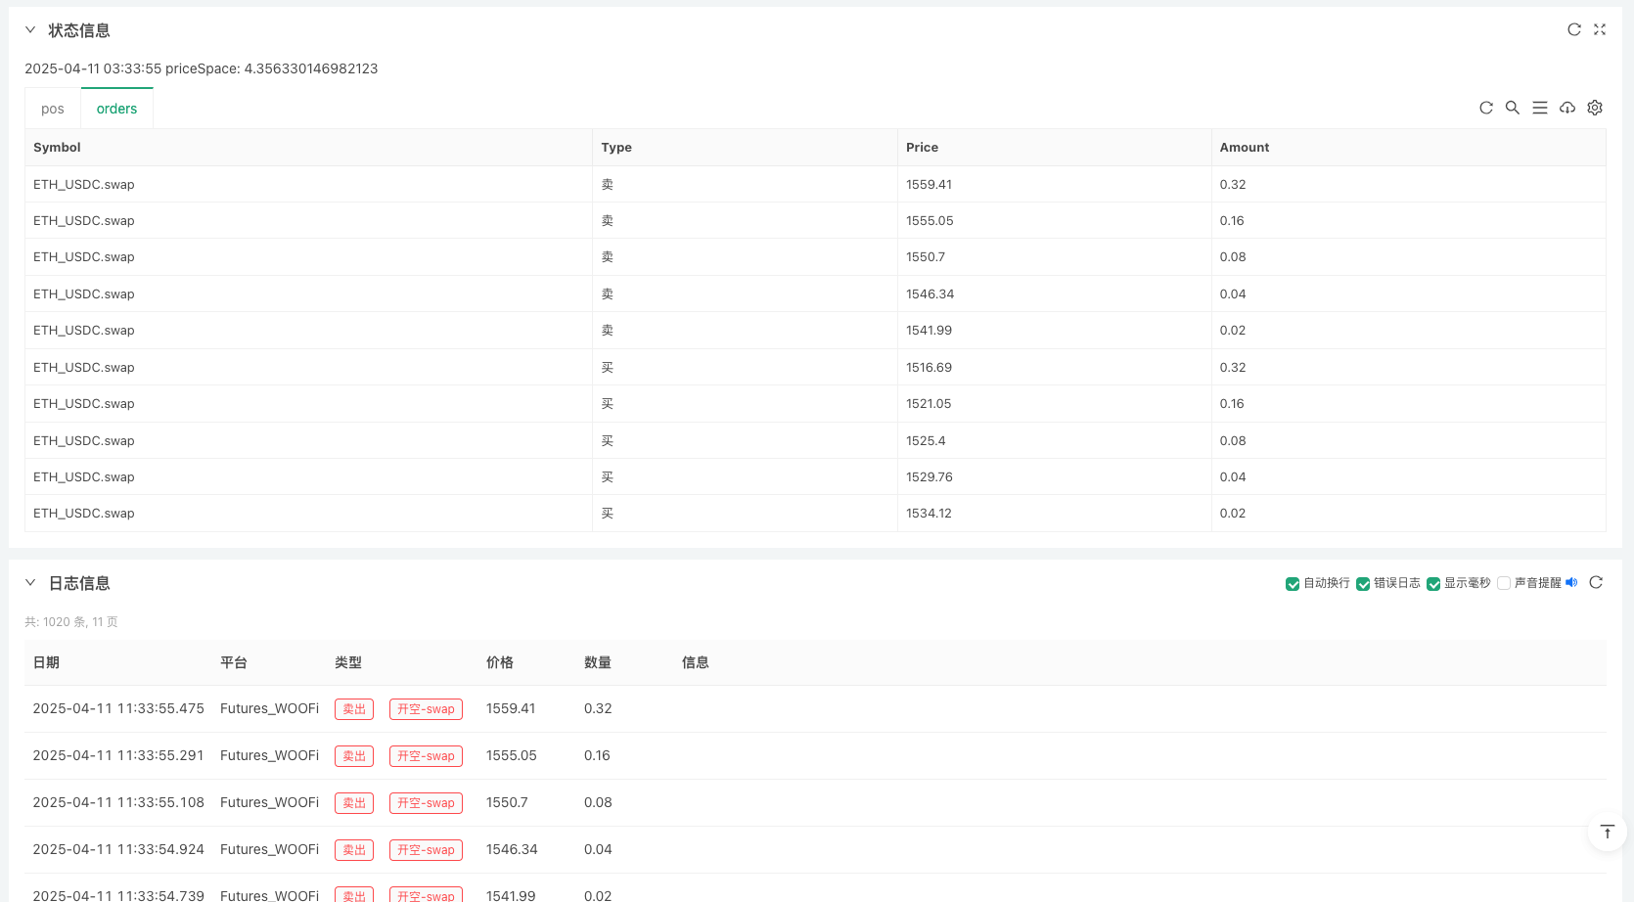Switch to the pos tab
Screen dimensions: 1634x902
[53, 109]
